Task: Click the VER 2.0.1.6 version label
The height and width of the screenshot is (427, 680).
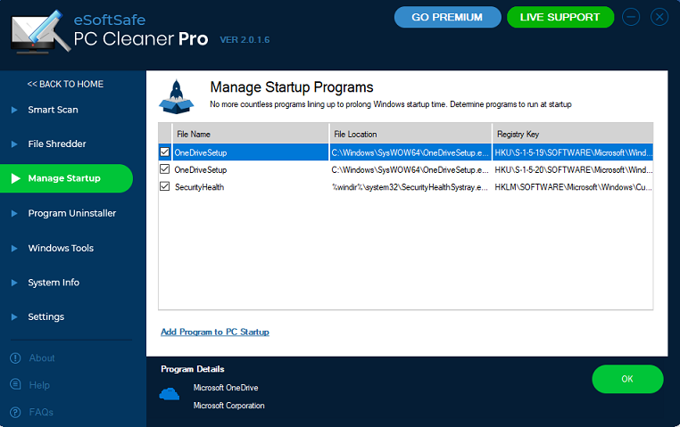Action: (x=245, y=40)
